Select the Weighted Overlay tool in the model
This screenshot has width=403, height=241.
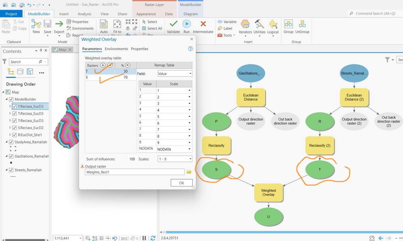tap(268, 193)
